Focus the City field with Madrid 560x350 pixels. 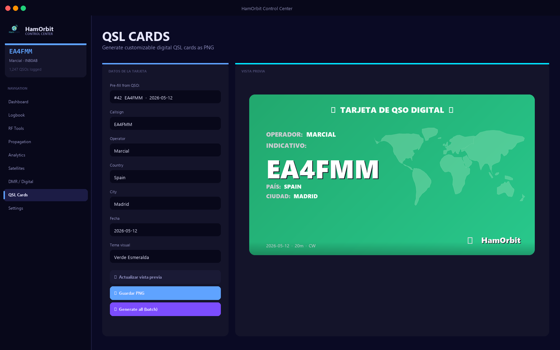click(x=165, y=203)
